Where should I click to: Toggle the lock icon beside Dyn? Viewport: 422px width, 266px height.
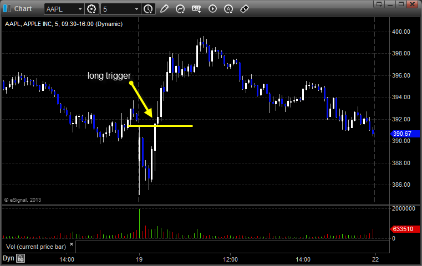pyautogui.click(x=21, y=258)
